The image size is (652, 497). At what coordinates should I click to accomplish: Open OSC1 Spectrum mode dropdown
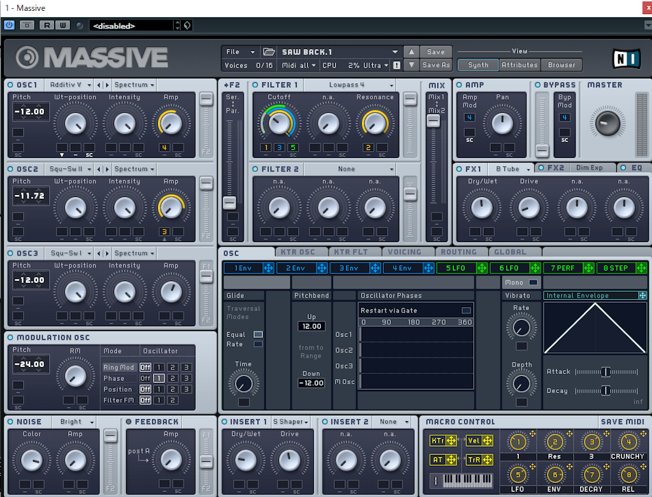134,85
